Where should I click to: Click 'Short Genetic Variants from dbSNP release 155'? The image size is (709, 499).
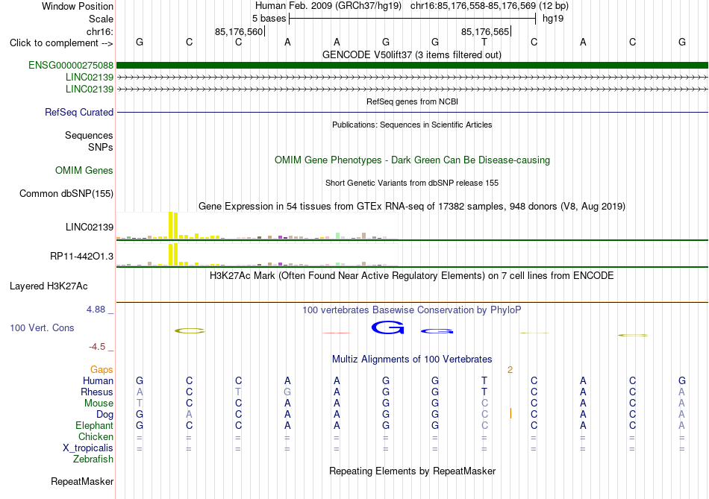point(412,183)
